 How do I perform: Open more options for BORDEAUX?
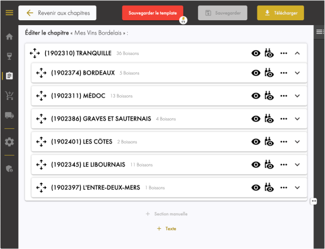pyautogui.click(x=284, y=73)
